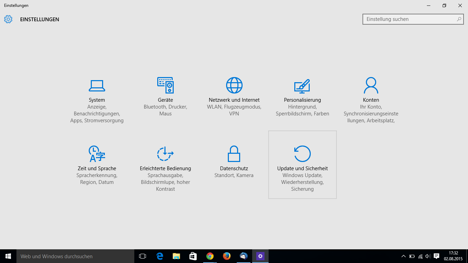
Task: Open the taskbar clock showing 17:32
Action: click(x=453, y=256)
